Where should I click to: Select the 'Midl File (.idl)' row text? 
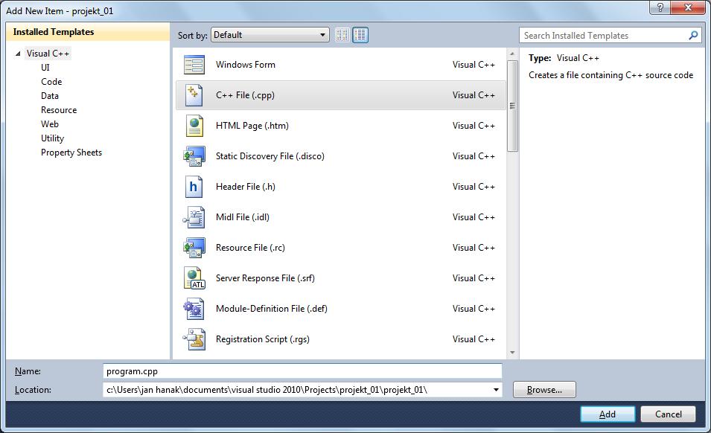tap(243, 217)
